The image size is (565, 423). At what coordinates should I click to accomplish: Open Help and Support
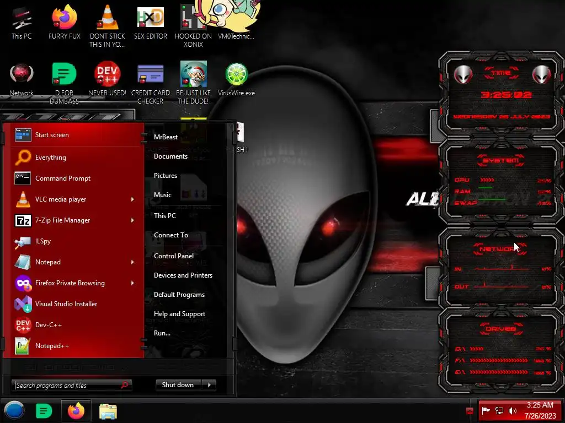tap(179, 314)
